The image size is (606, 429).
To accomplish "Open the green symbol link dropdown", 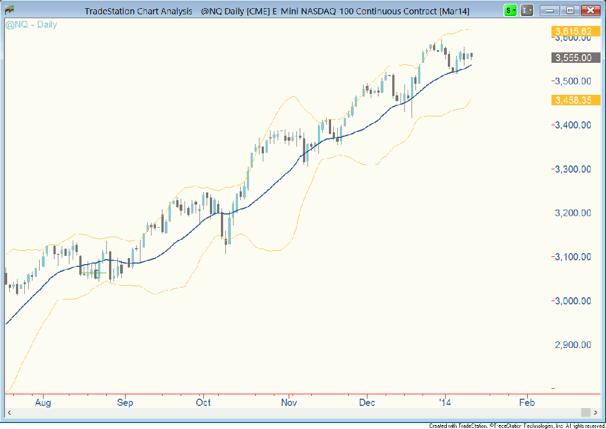I will coord(511,10).
